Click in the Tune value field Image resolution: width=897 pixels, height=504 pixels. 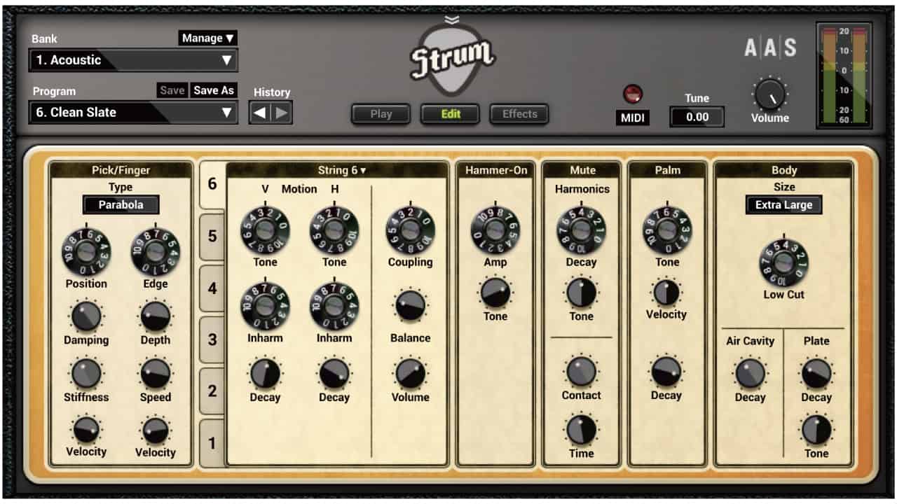(x=696, y=116)
